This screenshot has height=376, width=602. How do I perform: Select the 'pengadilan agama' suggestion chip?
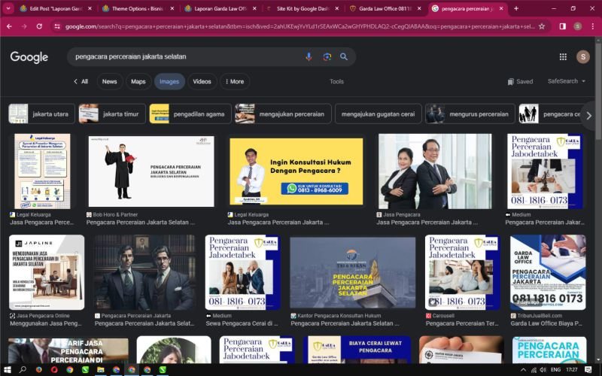tap(190, 114)
